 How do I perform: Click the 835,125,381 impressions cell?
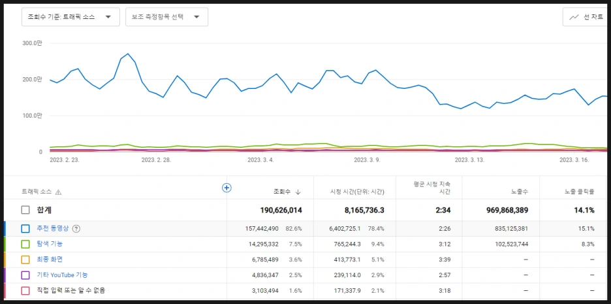[512, 229]
